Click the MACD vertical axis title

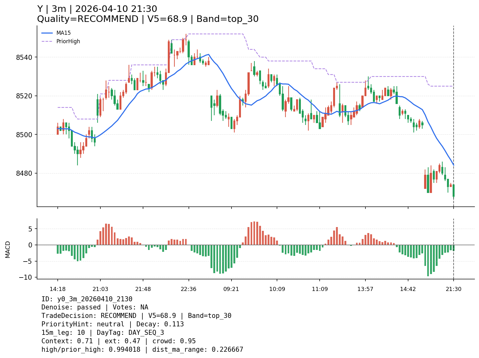[8, 249]
